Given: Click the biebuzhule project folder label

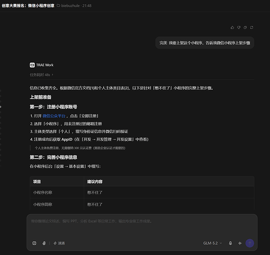Looking at the screenshot, I should [70, 6].
